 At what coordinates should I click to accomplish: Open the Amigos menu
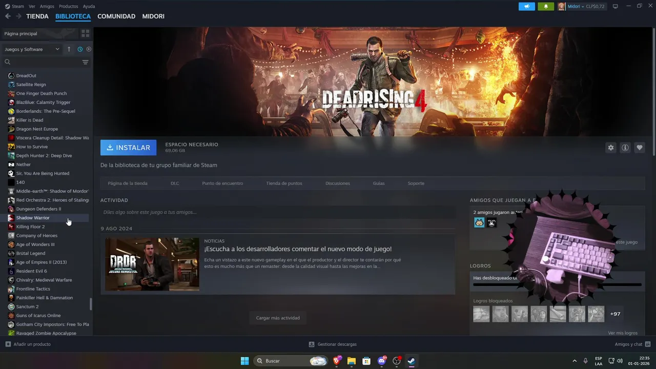tap(47, 6)
